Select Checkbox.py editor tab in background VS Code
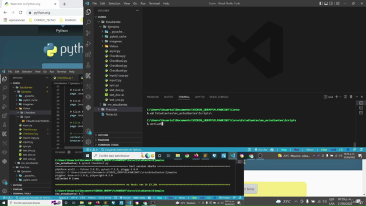The width and height of the screenshot is (366, 206). tap(65, 78)
